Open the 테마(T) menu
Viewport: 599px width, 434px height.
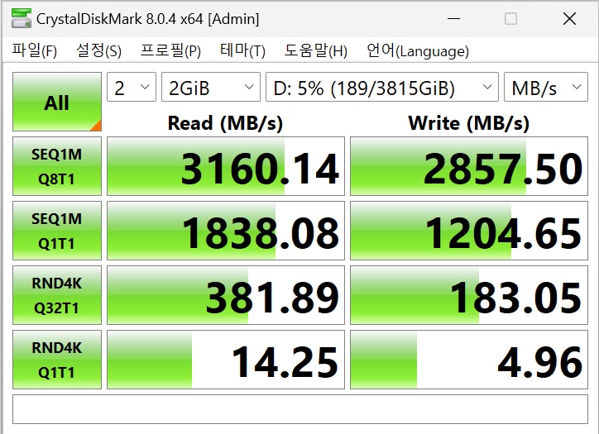242,50
